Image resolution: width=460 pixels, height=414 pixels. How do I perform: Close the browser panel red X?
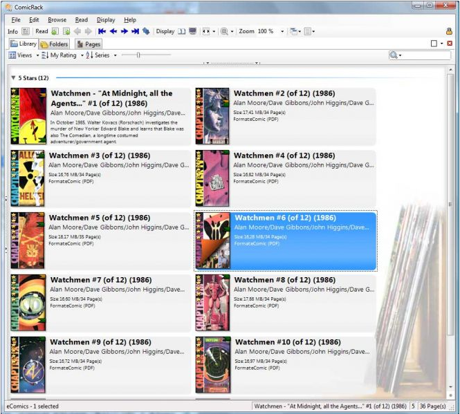click(x=450, y=44)
